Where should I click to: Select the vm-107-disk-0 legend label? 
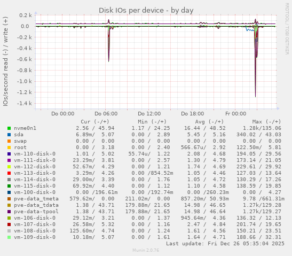pos(35,224)
